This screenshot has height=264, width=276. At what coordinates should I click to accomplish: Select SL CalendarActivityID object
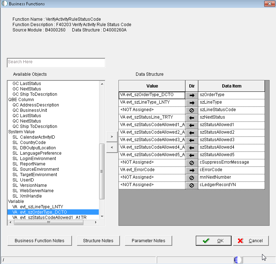tap(34, 137)
